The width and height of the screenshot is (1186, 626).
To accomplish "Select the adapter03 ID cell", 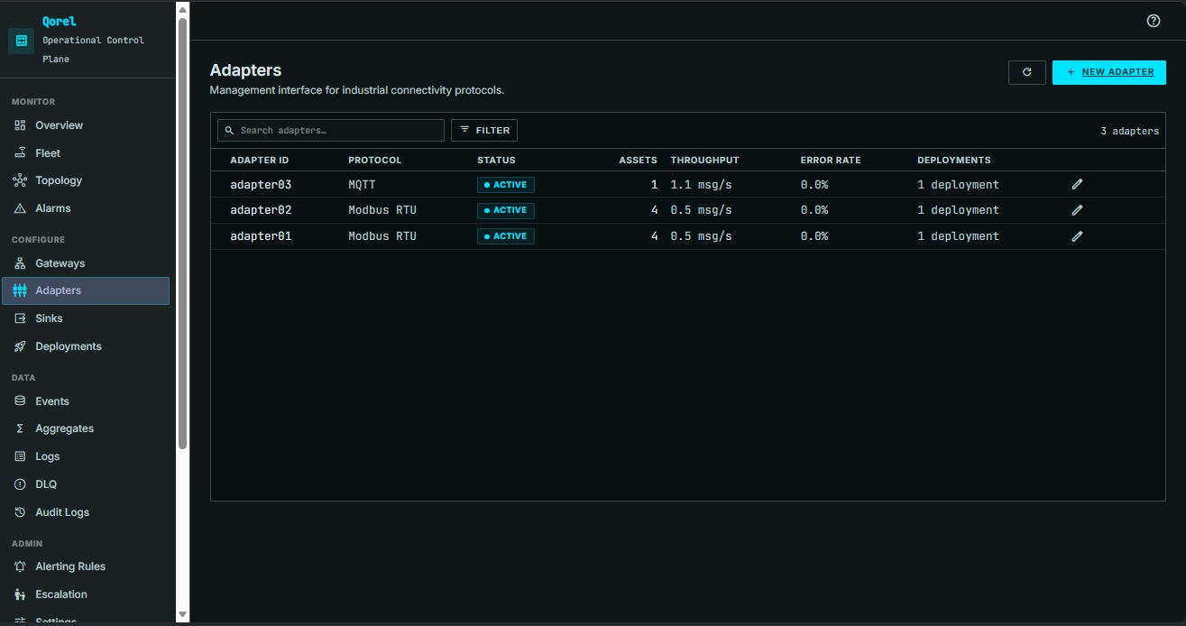I will pos(261,185).
